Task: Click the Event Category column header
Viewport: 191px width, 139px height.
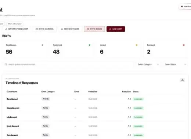Action: coord(48,92)
